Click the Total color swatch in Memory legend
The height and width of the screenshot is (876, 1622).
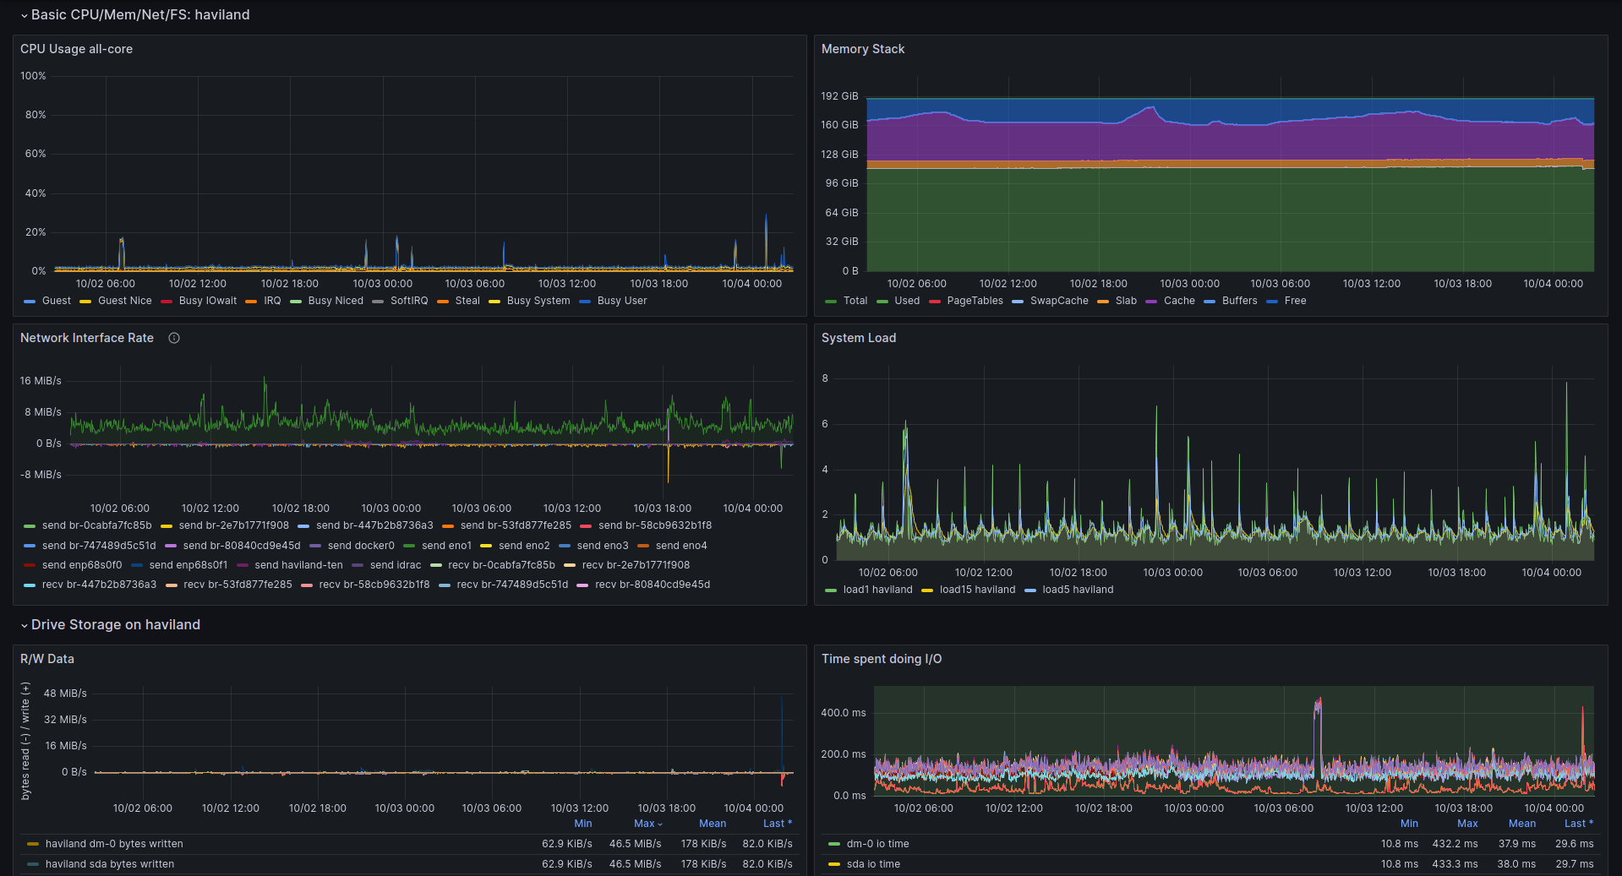831,301
